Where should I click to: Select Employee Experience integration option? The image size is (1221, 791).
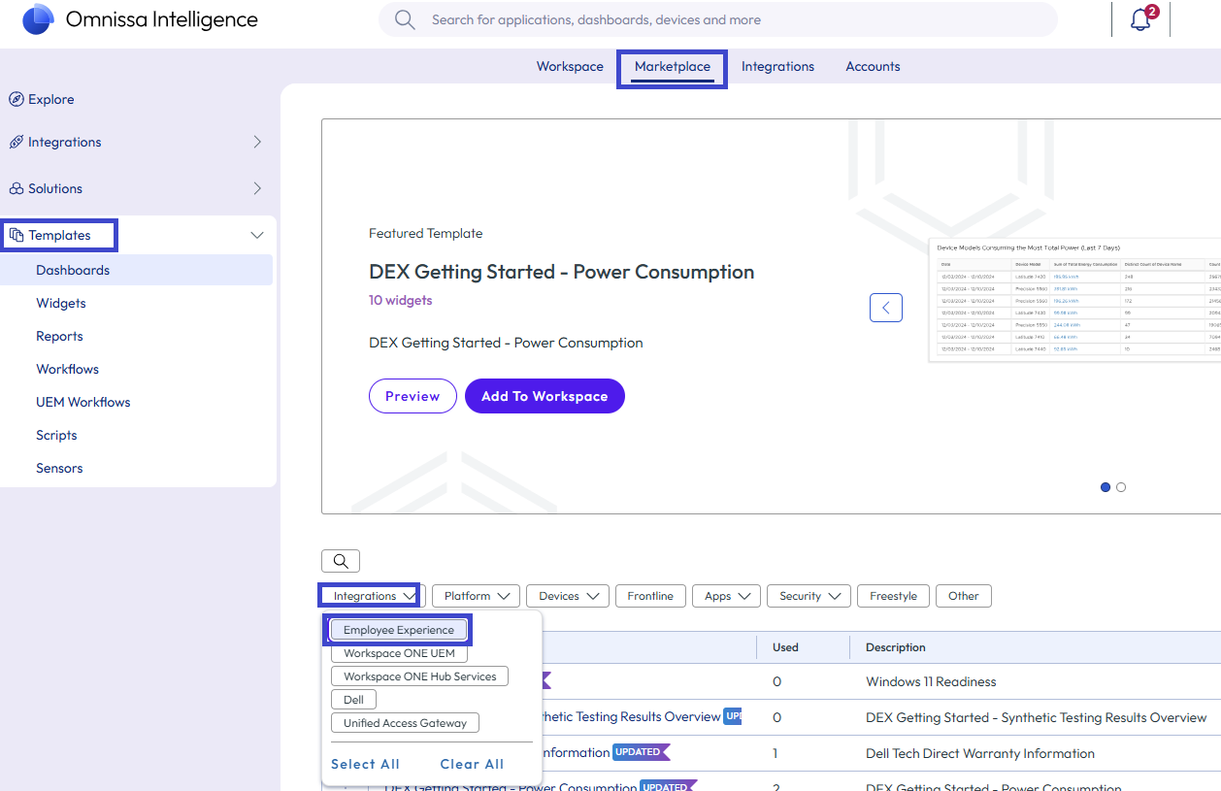point(399,630)
